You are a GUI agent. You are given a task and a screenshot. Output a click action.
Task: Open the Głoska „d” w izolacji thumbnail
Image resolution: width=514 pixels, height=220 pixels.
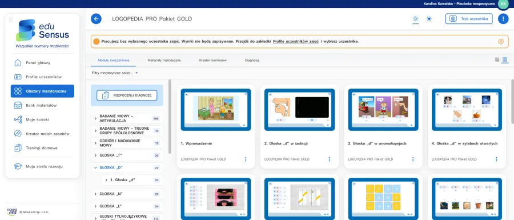coord(300,110)
